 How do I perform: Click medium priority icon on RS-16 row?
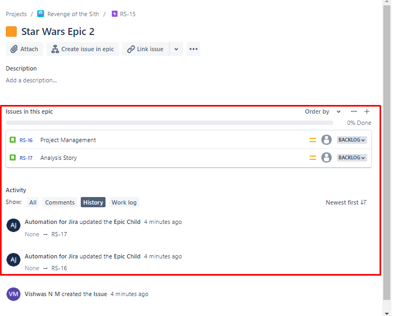click(x=313, y=140)
